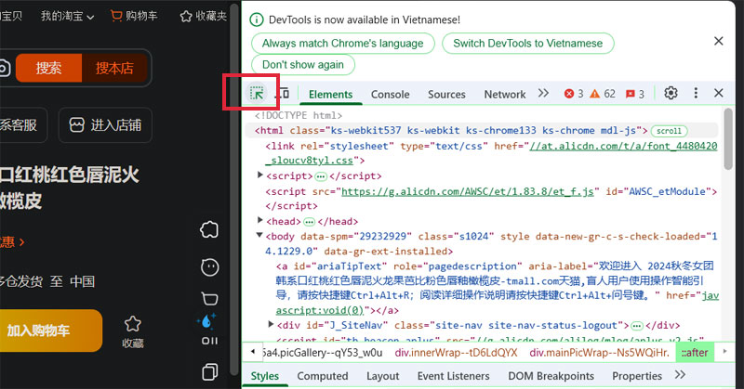Show more sidebar subtabs chevron
This screenshot has height=389, width=744.
tap(680, 375)
